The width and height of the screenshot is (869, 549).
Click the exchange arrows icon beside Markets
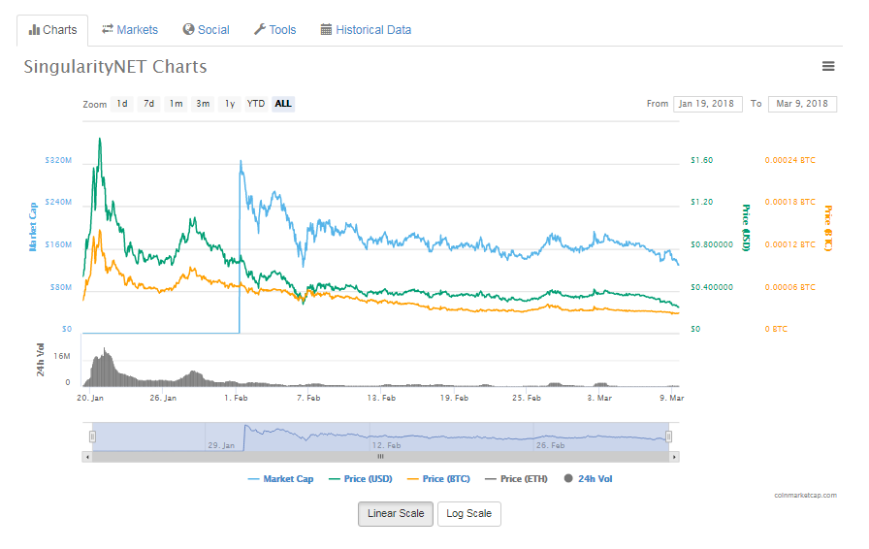coord(108,29)
